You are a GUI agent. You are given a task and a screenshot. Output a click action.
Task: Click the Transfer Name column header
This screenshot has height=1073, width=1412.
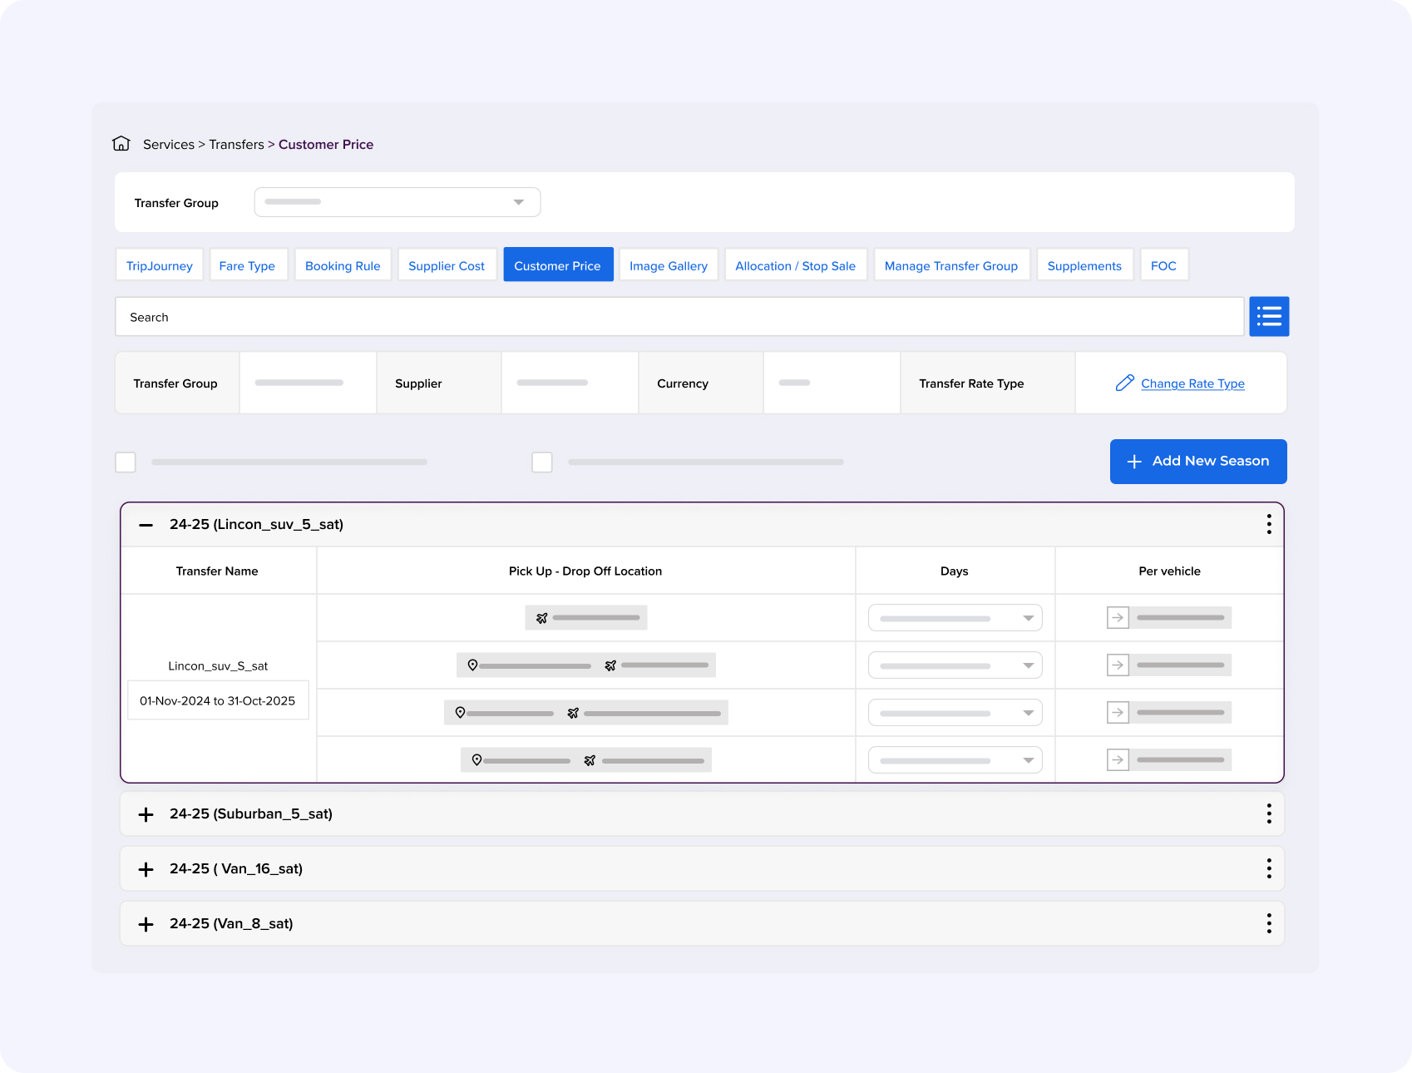(217, 571)
